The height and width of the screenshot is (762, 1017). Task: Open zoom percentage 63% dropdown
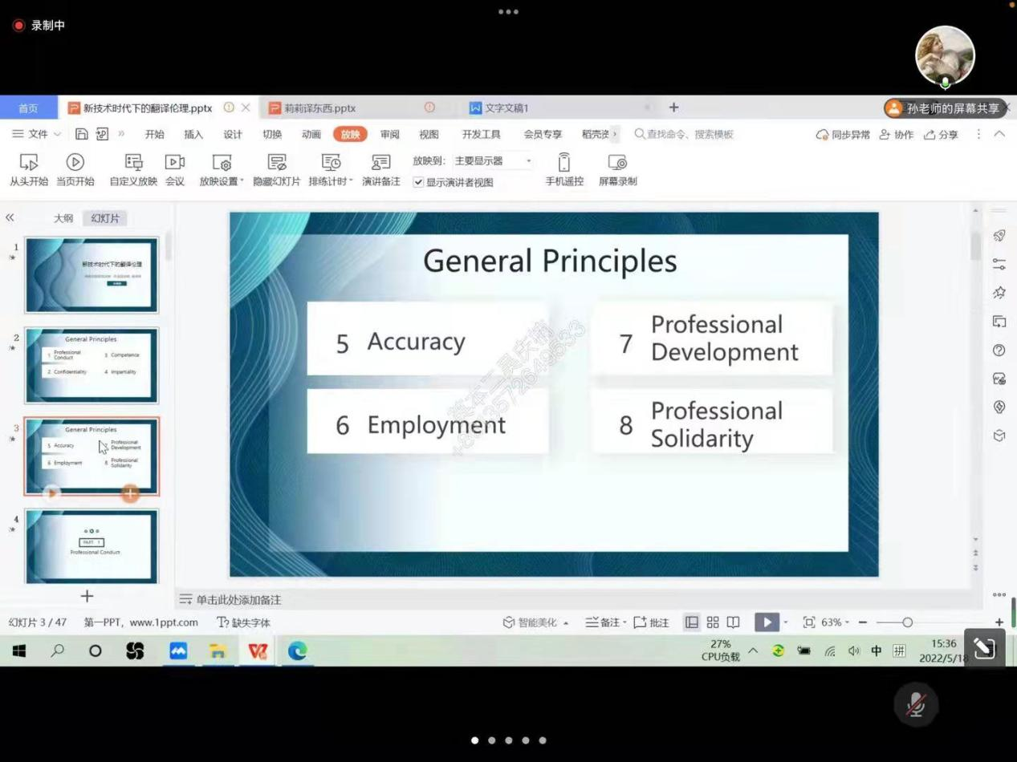[x=835, y=622]
